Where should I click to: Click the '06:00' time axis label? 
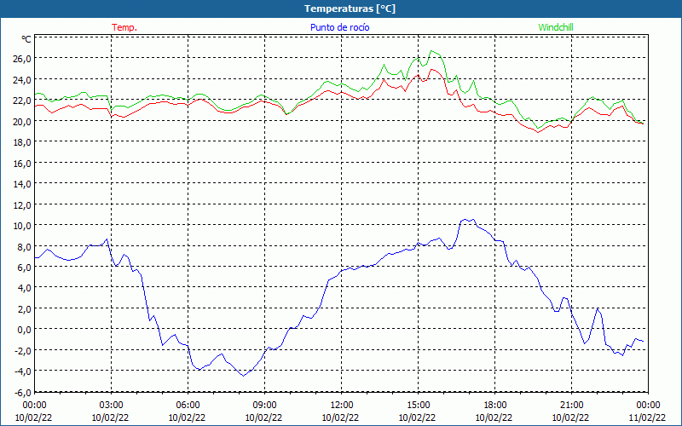pos(188,406)
